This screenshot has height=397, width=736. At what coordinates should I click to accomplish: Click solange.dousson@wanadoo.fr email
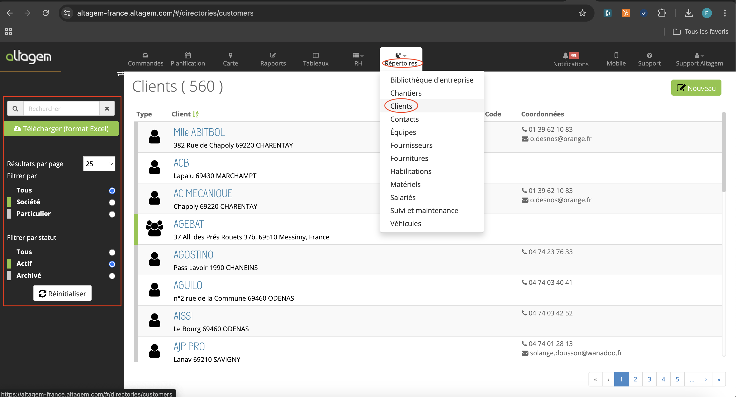[576, 353]
